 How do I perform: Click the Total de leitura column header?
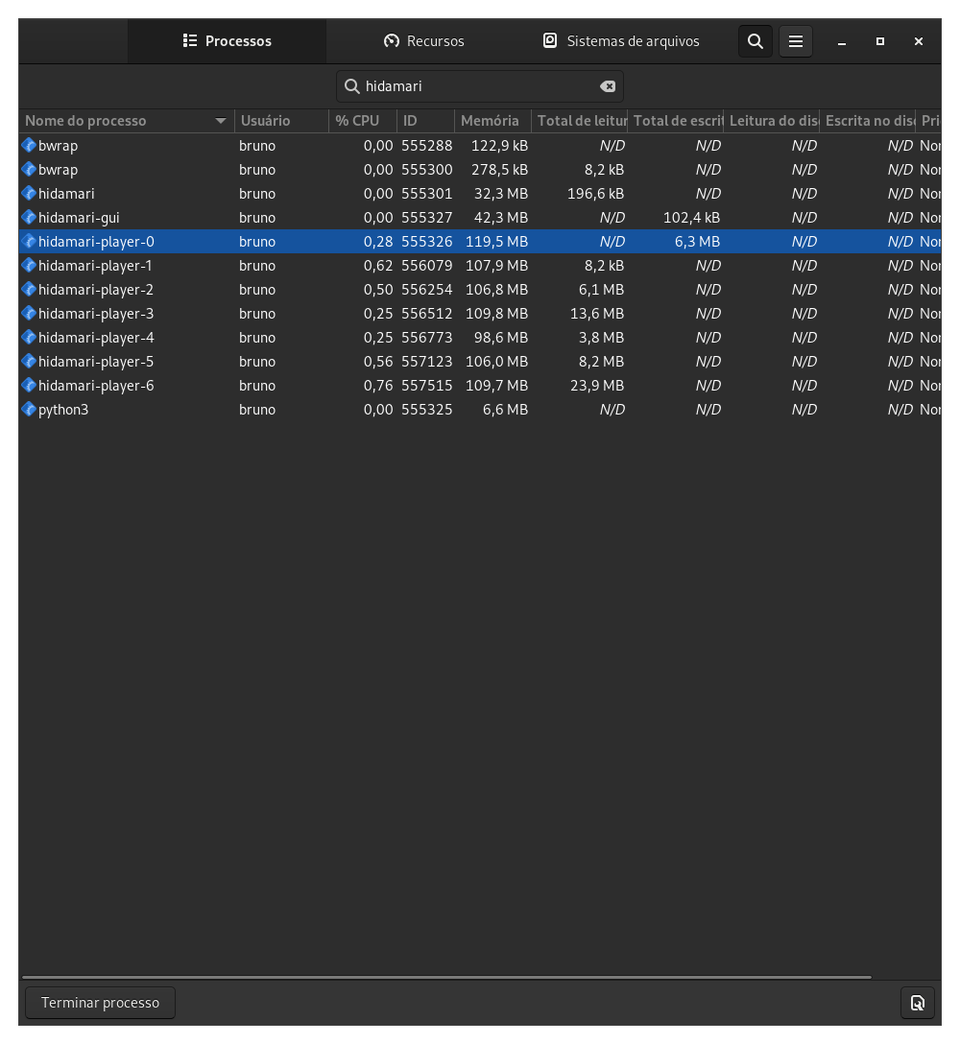[581, 121]
